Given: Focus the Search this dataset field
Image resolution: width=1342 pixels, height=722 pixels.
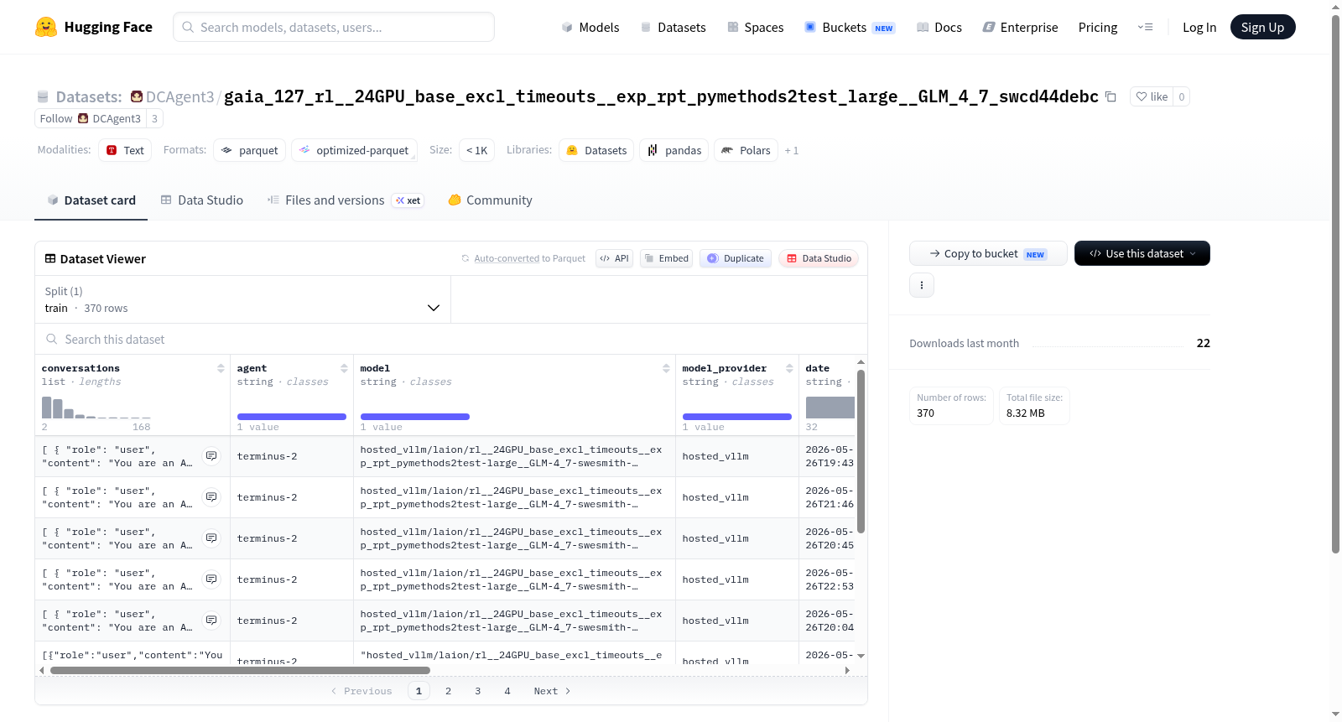Looking at the screenshot, I should click(x=451, y=339).
